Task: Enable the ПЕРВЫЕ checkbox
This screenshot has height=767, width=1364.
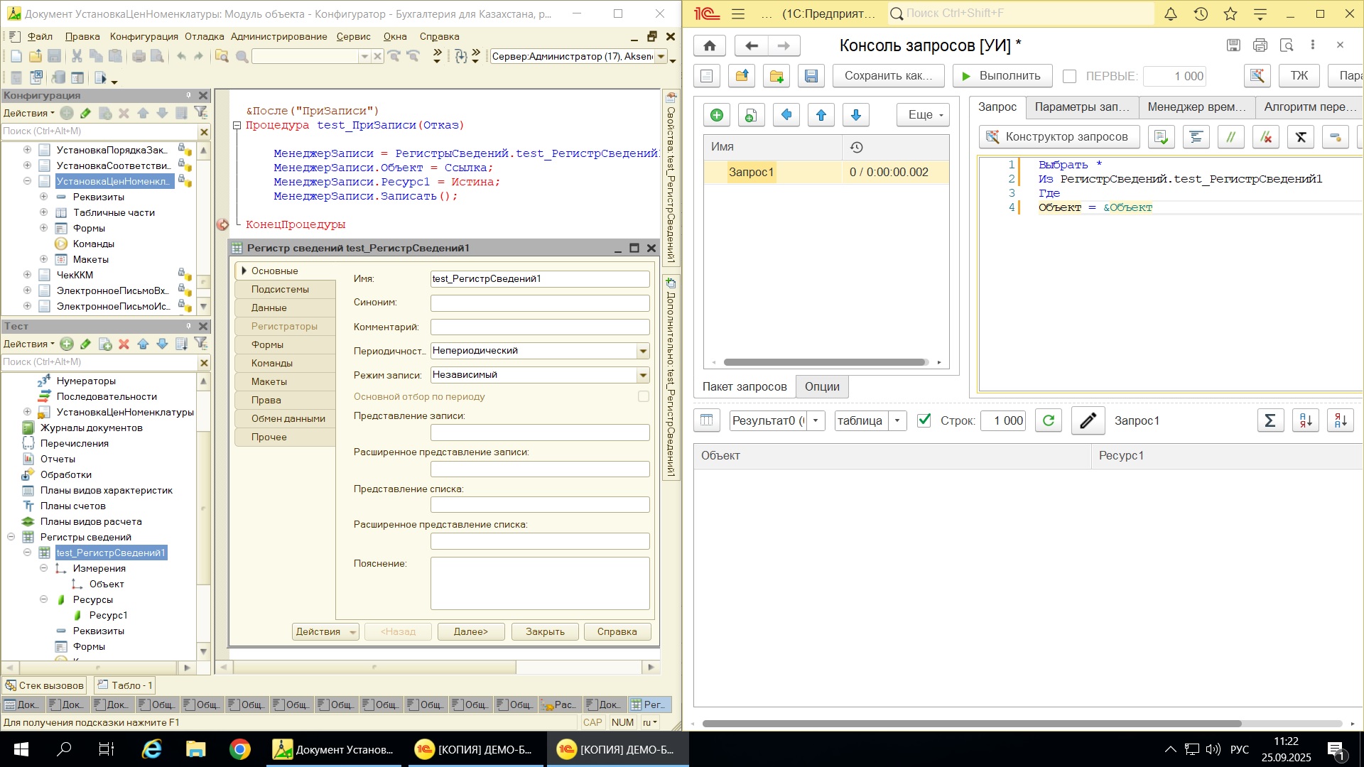Action: pyautogui.click(x=1069, y=76)
